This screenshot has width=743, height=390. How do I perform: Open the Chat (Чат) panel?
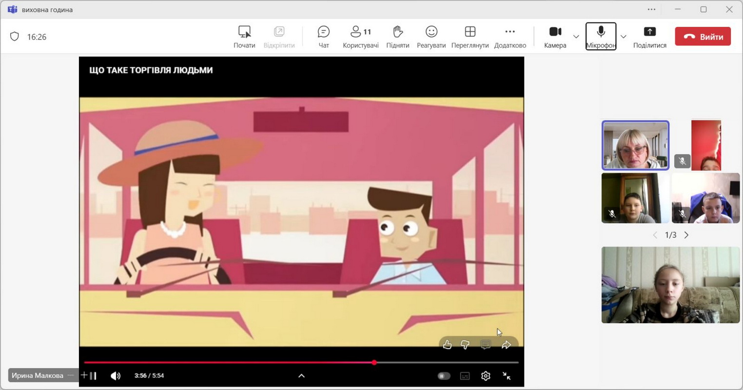323,37
